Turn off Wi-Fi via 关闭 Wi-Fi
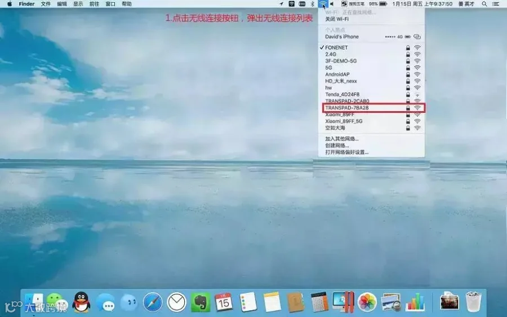Image resolution: width=507 pixels, height=317 pixels. 371,19
